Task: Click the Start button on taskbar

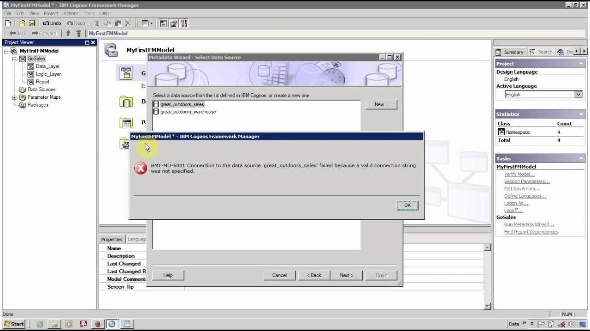Action: tap(14, 324)
